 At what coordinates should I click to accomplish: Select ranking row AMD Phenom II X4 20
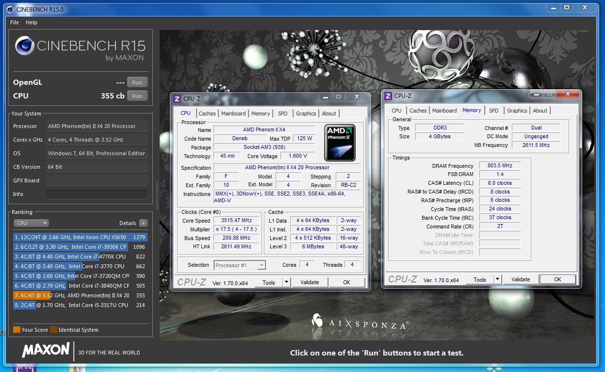(x=80, y=295)
